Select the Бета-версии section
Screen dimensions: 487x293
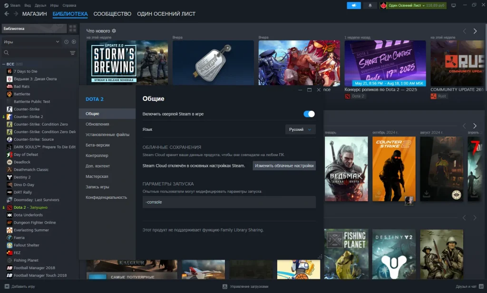(x=107, y=145)
